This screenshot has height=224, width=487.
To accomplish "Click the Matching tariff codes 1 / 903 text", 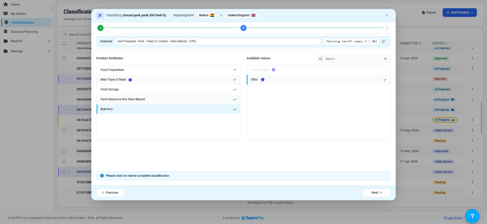I will [352, 41].
